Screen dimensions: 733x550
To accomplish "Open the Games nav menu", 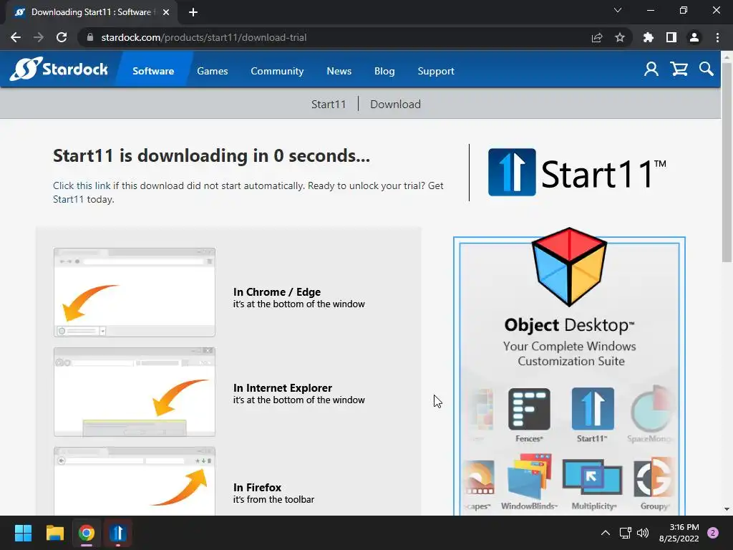I will click(212, 71).
